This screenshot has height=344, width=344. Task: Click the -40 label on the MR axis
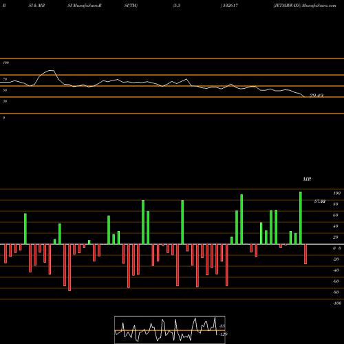[336, 270]
